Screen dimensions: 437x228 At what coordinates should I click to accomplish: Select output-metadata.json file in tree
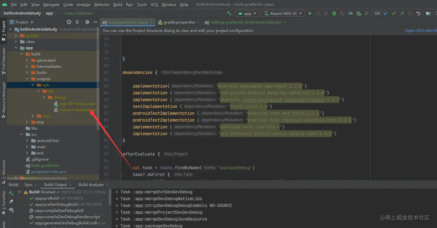79,110
